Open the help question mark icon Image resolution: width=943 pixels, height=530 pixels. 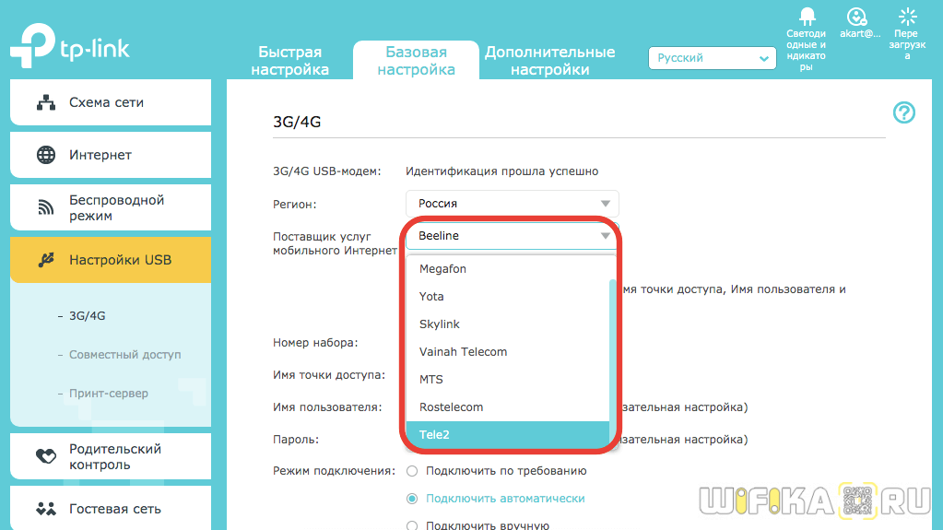pos(904,112)
